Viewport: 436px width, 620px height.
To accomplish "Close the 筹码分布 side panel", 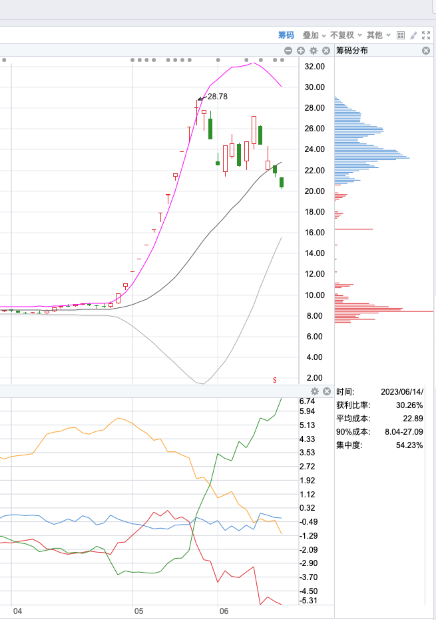I will click(x=426, y=51).
